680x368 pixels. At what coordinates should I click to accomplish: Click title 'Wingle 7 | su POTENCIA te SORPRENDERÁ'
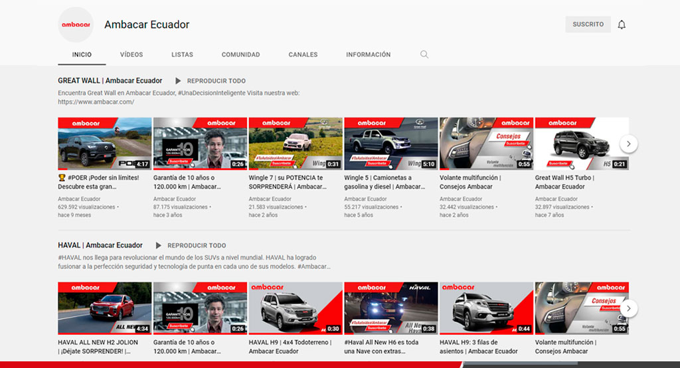coord(288,182)
